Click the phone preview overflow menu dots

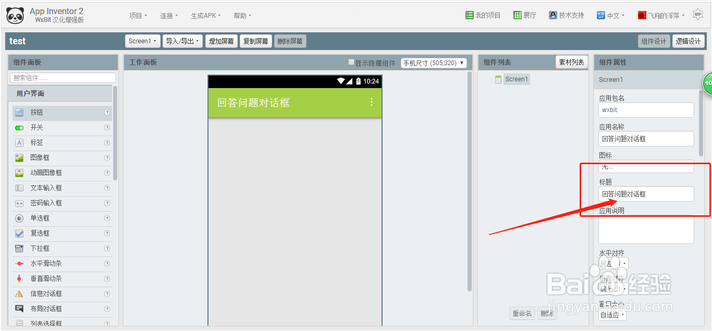(x=372, y=102)
